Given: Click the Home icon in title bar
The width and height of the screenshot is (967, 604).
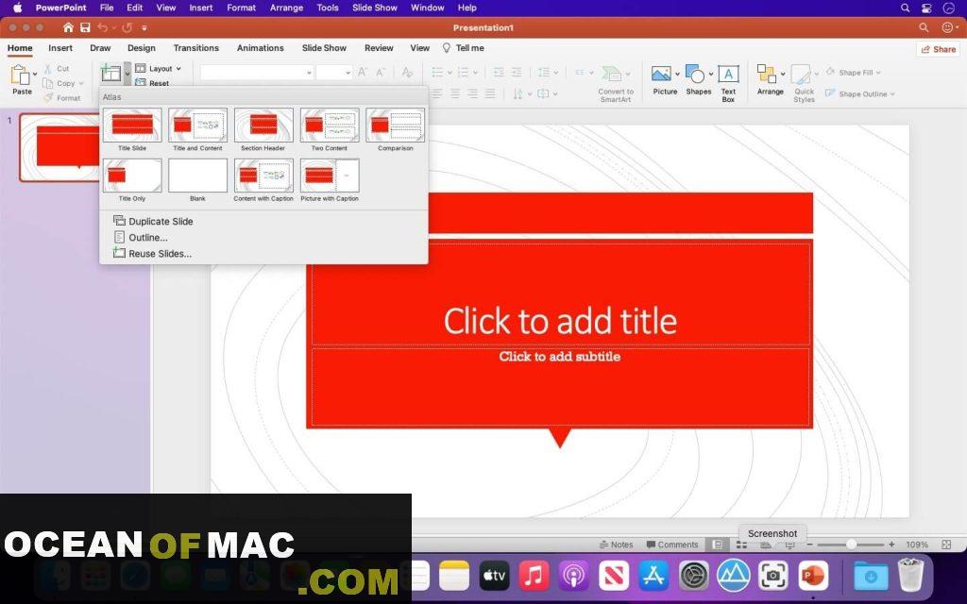Looking at the screenshot, I should (68, 27).
